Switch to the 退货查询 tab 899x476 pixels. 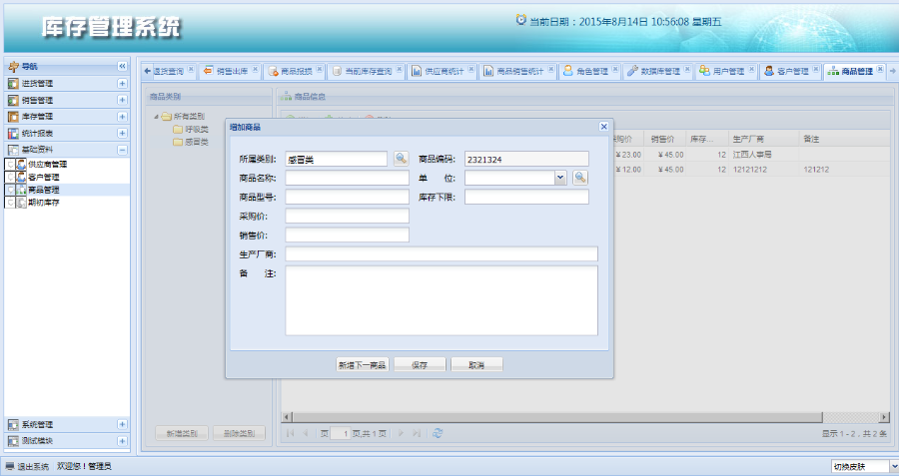169,71
